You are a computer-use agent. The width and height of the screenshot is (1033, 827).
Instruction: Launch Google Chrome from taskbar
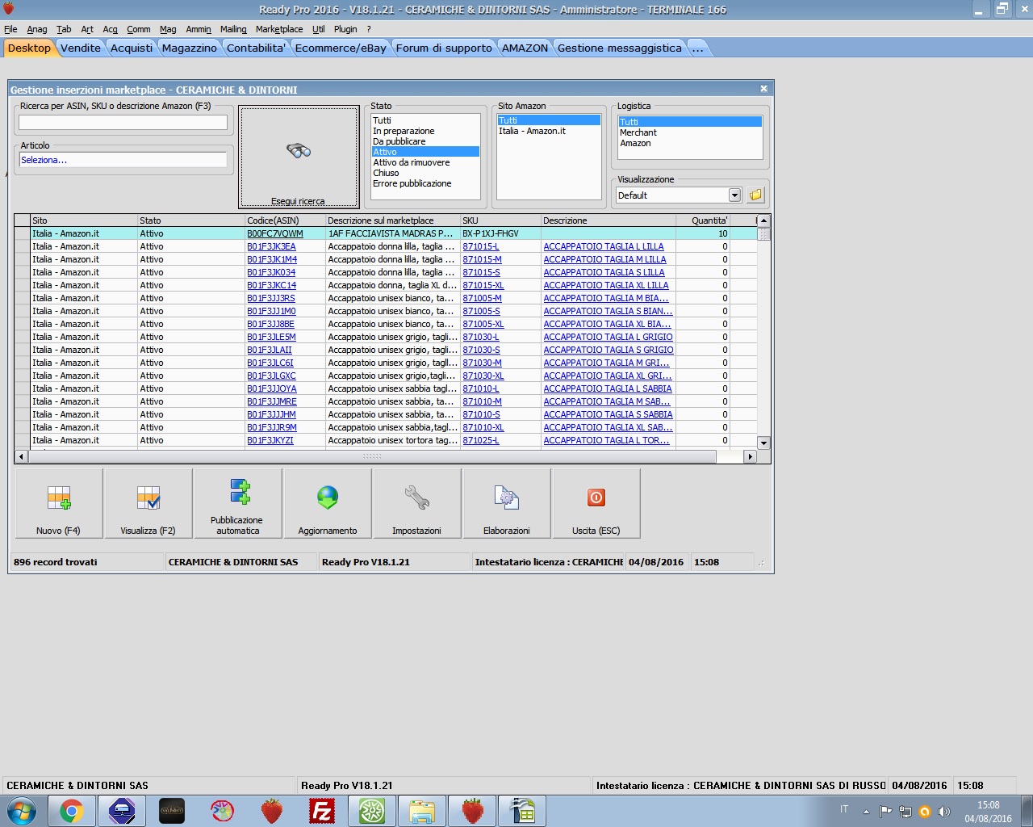pos(72,811)
